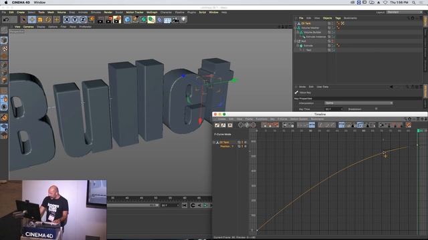Add a Cube primitive object

(x=127, y=19)
